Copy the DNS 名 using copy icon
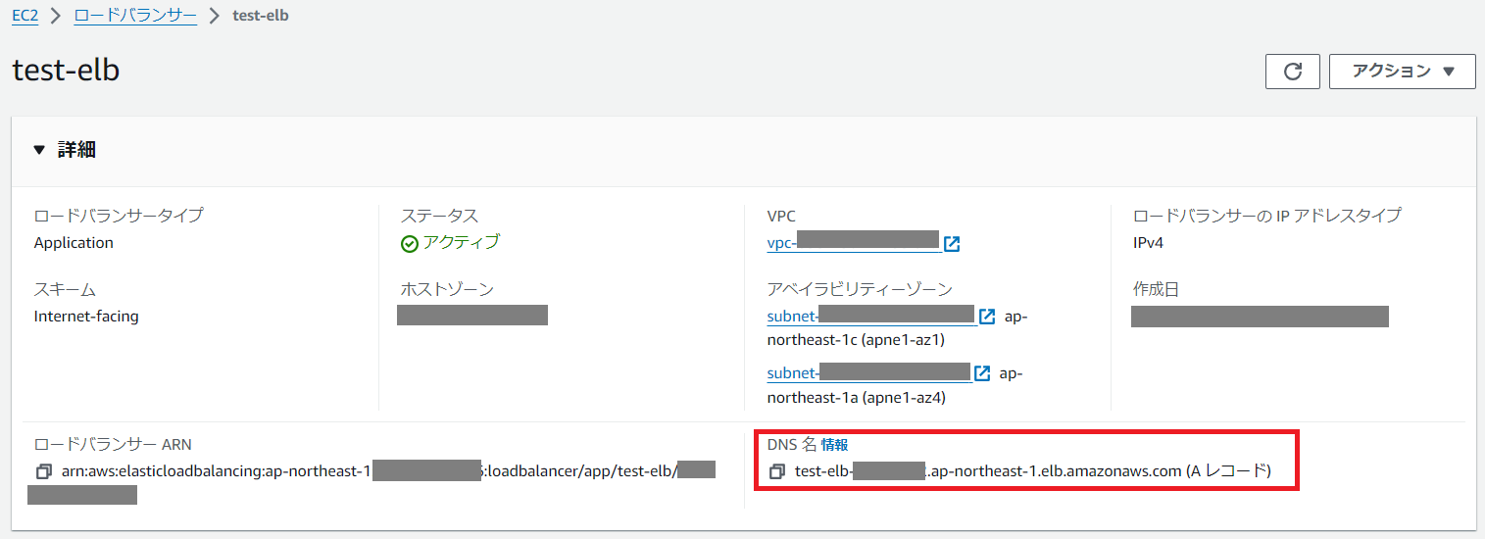This screenshot has width=1485, height=539. pyautogui.click(x=777, y=471)
